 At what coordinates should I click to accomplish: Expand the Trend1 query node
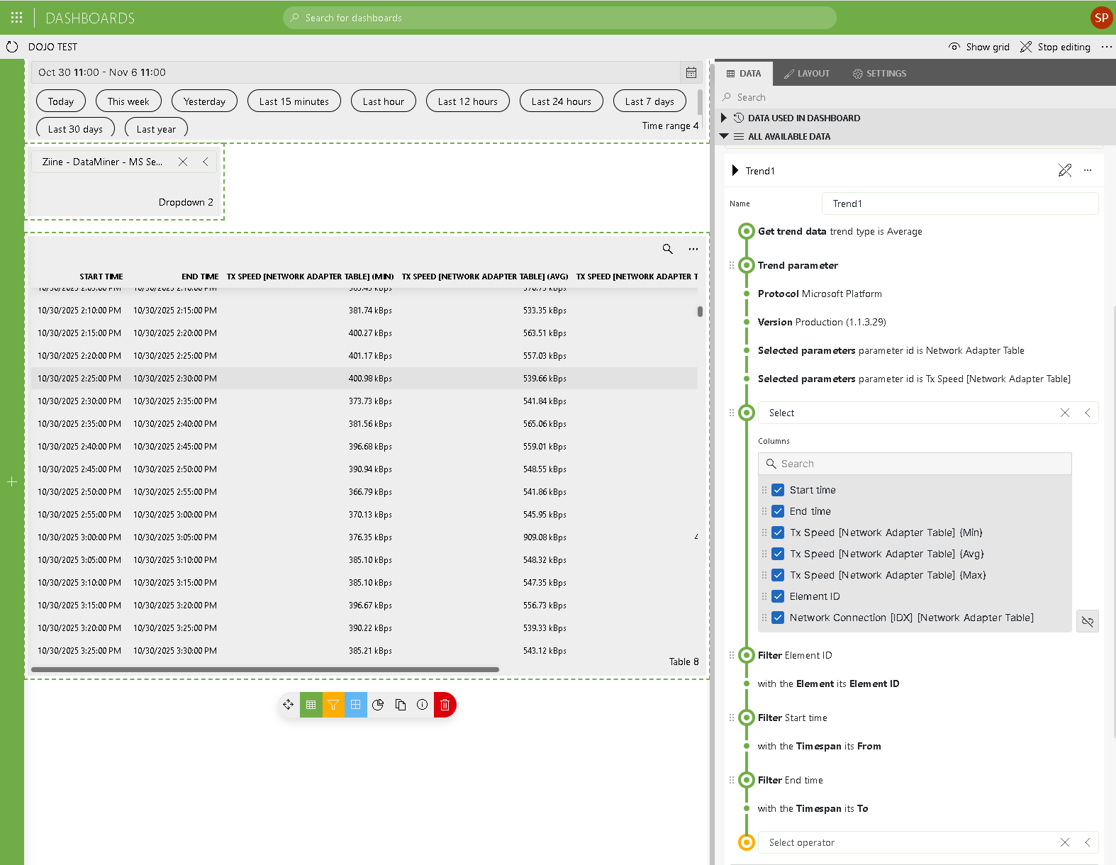tap(735, 171)
